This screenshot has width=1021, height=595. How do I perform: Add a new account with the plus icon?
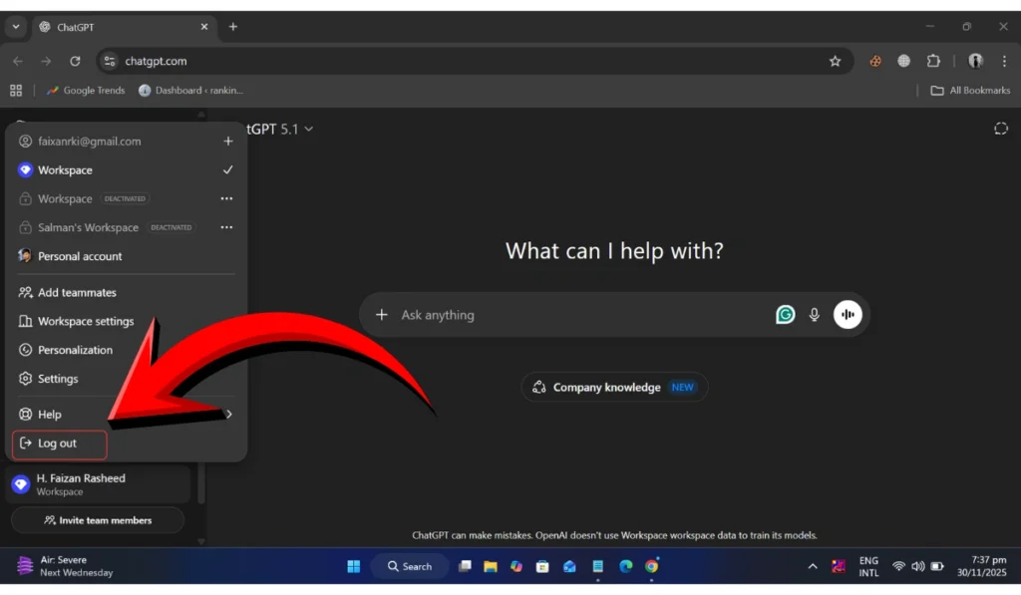pos(227,141)
